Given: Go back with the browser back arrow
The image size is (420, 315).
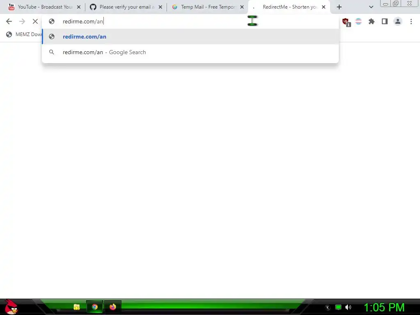Looking at the screenshot, I should tap(9, 21).
